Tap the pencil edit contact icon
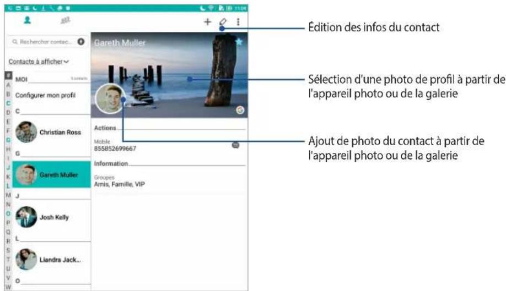 [x=223, y=22]
